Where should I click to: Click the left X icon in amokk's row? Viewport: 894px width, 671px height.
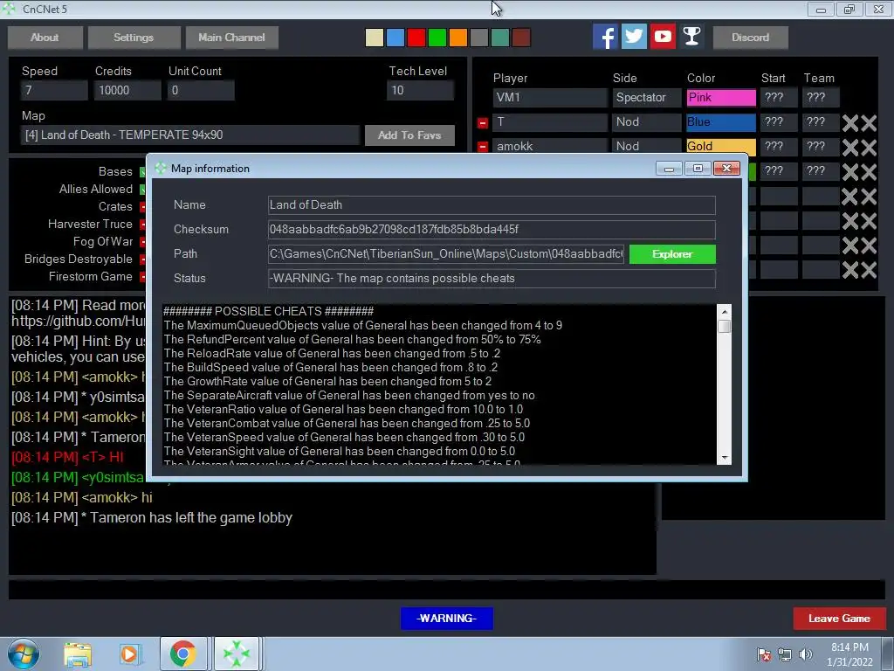pyautogui.click(x=849, y=147)
